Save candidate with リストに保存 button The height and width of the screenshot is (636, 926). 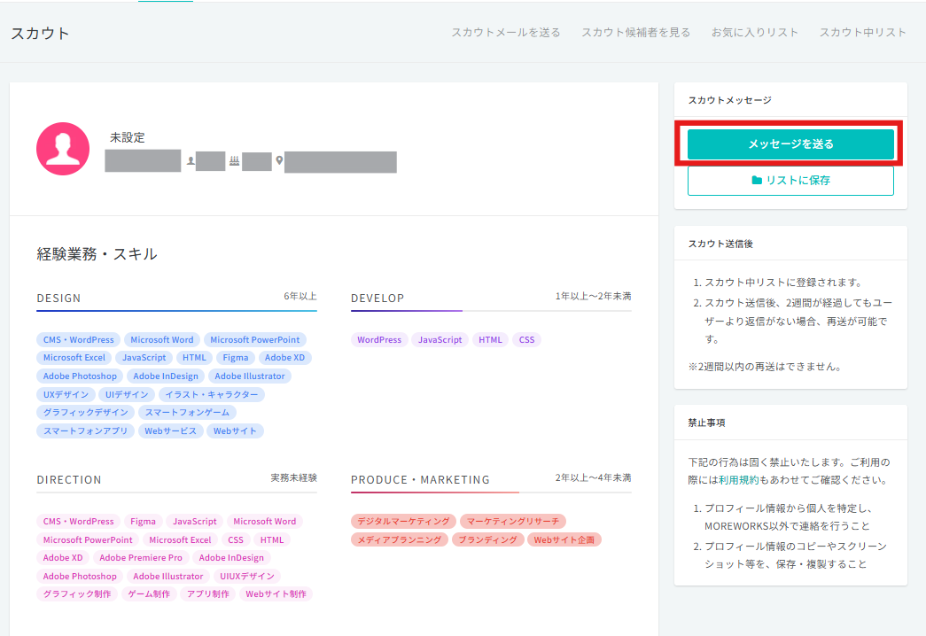pyautogui.click(x=790, y=180)
